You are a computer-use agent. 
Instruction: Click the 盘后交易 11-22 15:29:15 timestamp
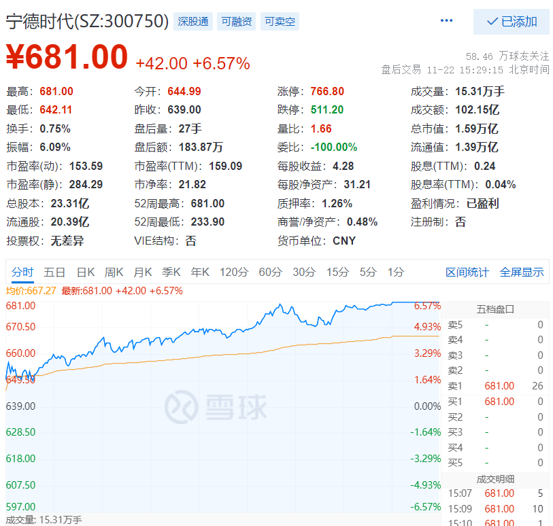[x=465, y=70]
